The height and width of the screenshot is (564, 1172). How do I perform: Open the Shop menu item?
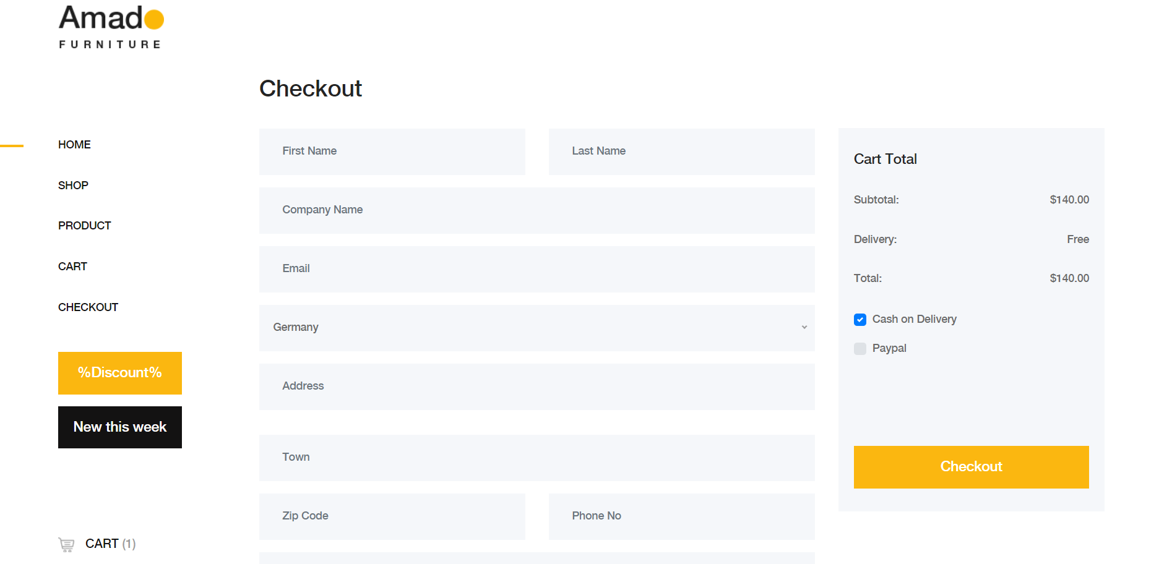tap(73, 186)
